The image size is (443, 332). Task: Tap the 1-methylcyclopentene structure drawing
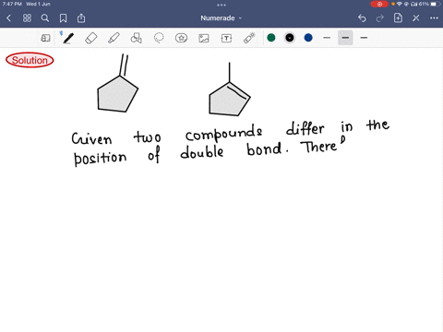click(230, 89)
